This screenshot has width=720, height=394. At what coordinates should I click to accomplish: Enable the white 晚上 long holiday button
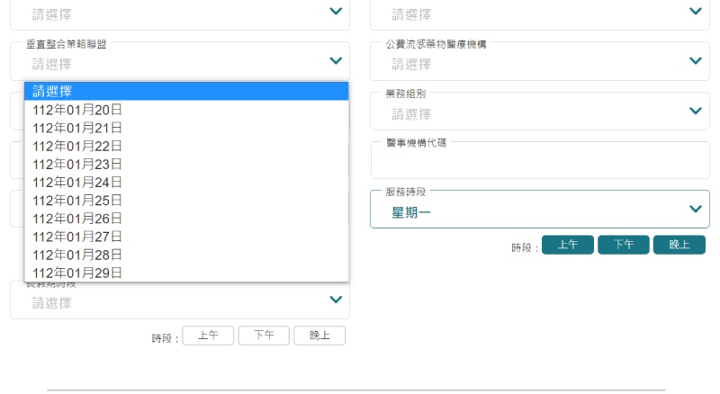(319, 336)
